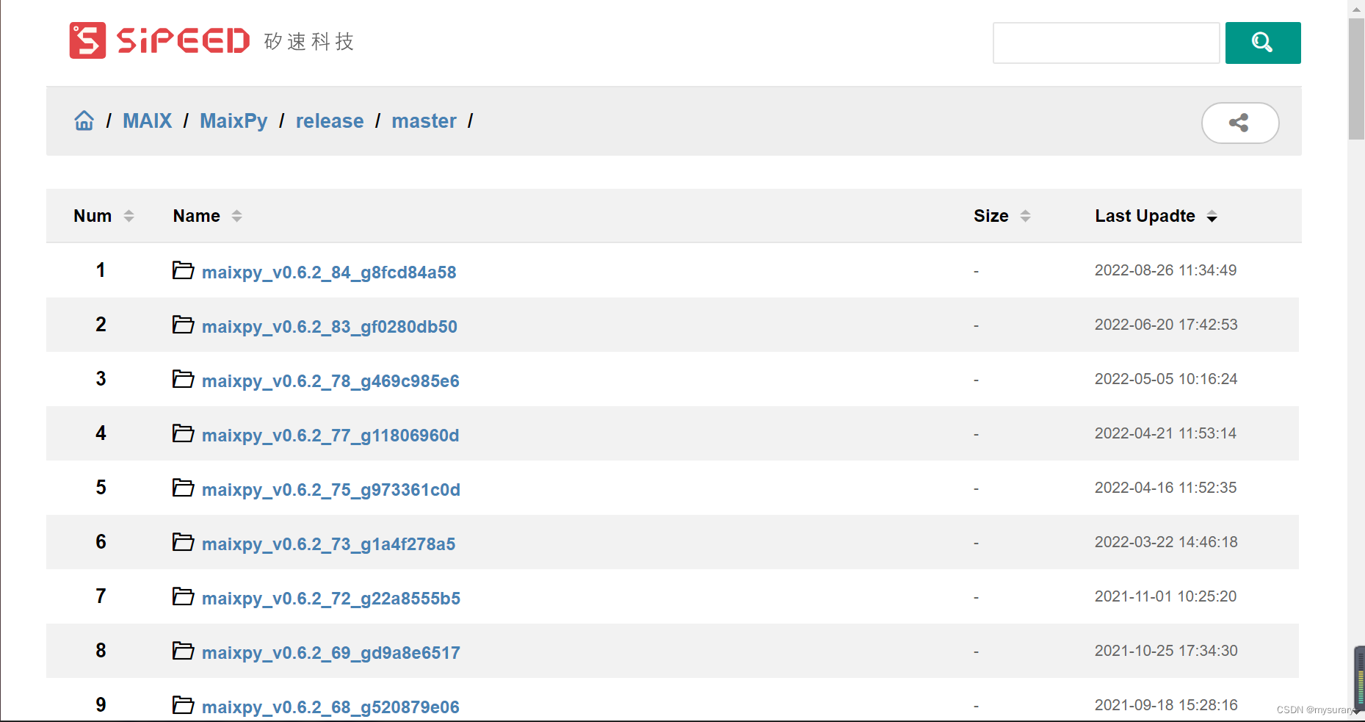Open maixpy_v0.6.2_72_g22a8555b5 folder link
The image size is (1365, 722).
(x=331, y=599)
